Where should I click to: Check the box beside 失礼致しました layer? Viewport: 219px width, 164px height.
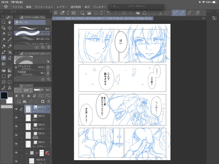point(22,127)
